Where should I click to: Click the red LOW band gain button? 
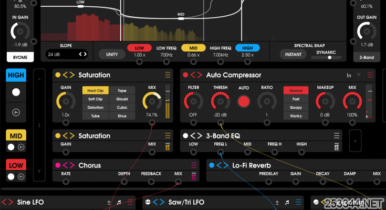click(x=139, y=48)
